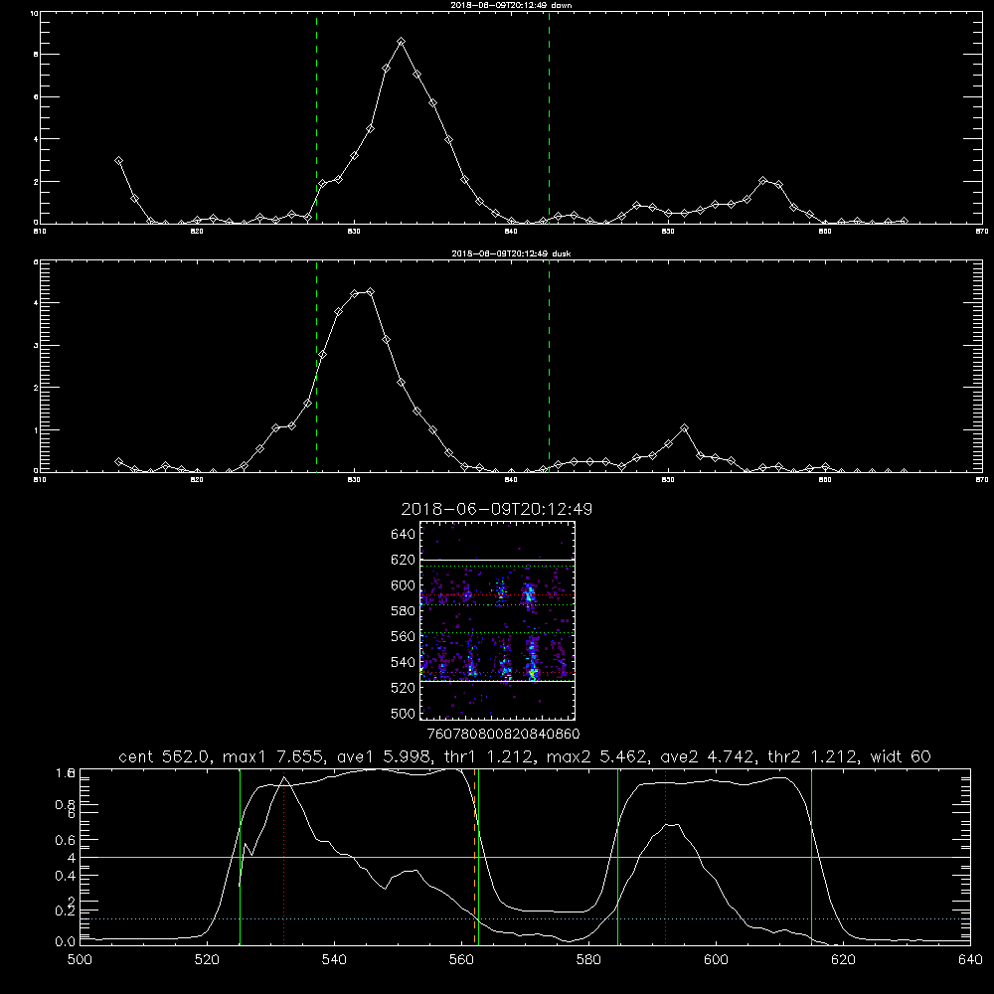Click the red dotted line near 592 in the bottom plot
The width and height of the screenshot is (994, 994).
(x=666, y=857)
